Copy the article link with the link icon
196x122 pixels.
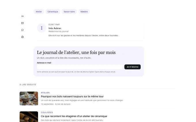22,16
